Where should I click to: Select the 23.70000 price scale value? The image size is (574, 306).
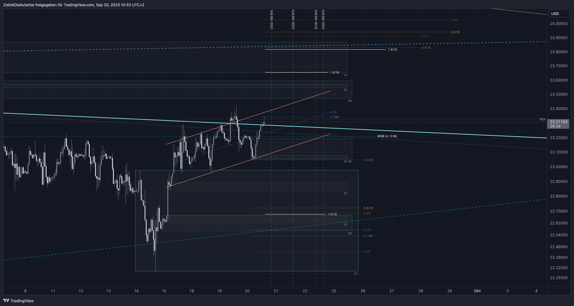tap(559, 66)
